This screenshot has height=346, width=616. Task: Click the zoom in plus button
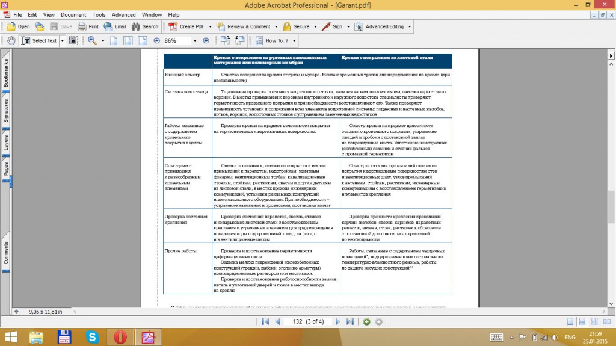tap(206, 40)
